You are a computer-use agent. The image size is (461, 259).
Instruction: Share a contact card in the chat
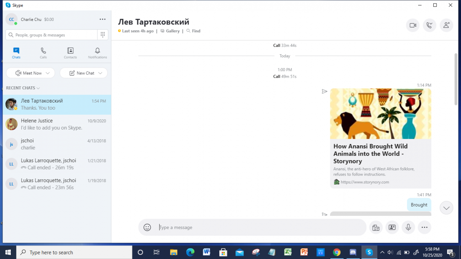pyautogui.click(x=392, y=227)
